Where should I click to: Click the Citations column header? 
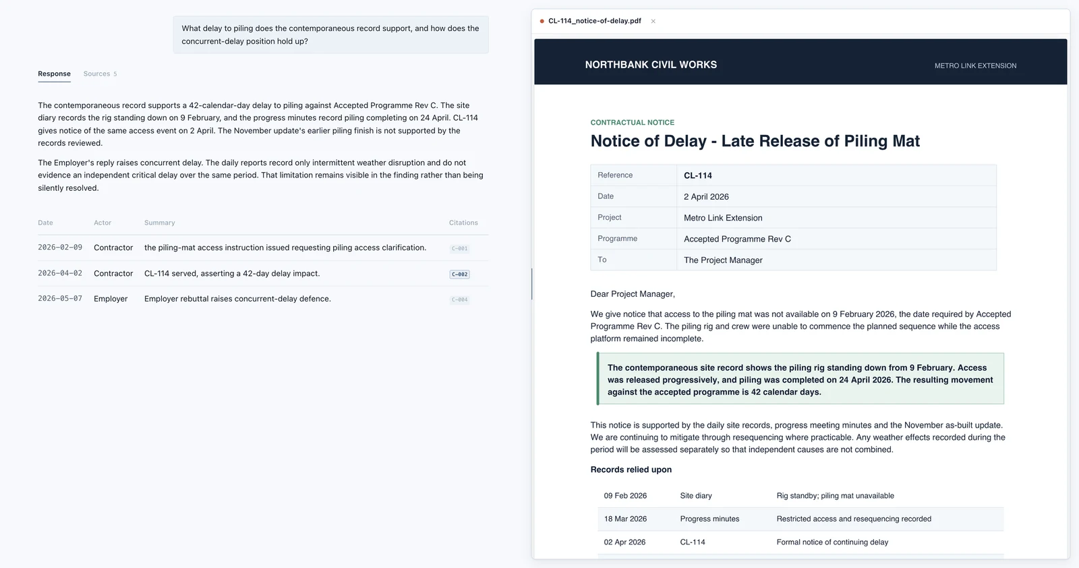click(463, 223)
